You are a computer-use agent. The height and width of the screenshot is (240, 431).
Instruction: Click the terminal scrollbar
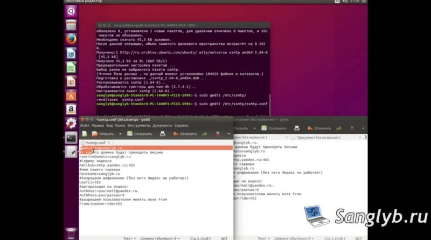[x=270, y=105]
